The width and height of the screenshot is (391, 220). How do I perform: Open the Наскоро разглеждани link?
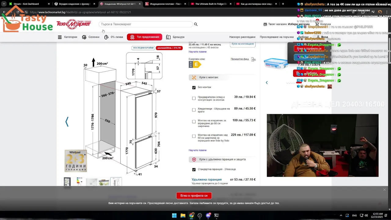242,37
